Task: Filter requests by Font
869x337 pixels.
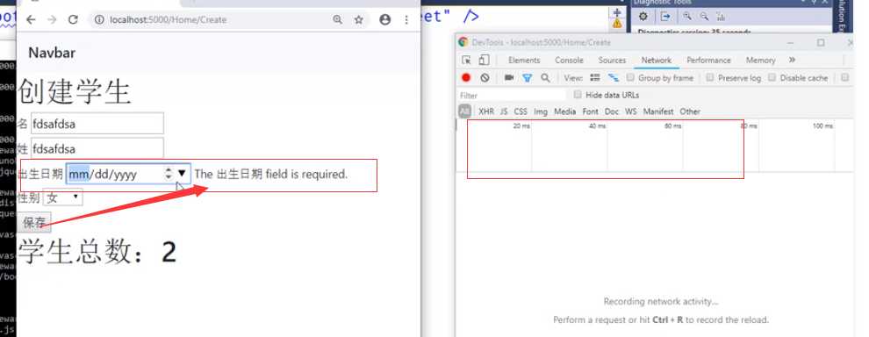Action: coord(590,111)
